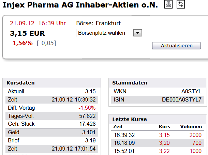Viewport: 208px width, 155px height.
Task: Click the WKN value A0STYL
Action: click(x=191, y=92)
